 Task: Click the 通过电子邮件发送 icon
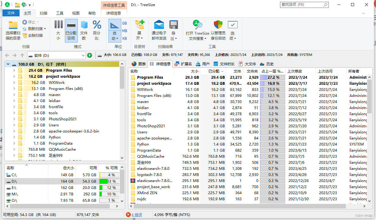(159, 29)
